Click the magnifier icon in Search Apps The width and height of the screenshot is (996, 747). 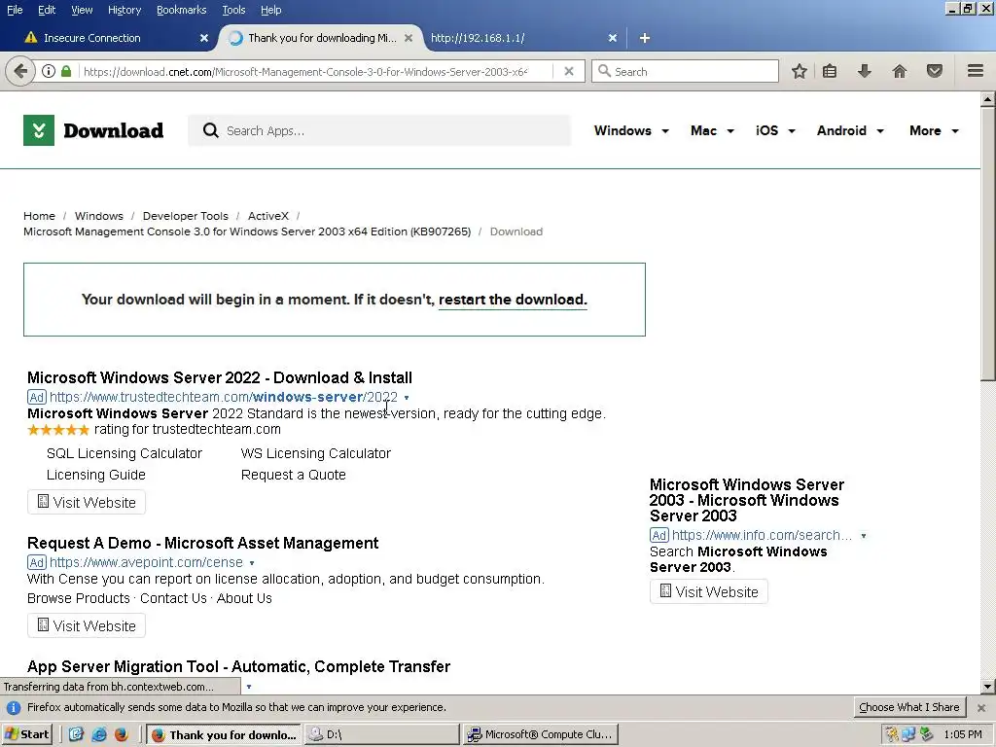[210, 130]
